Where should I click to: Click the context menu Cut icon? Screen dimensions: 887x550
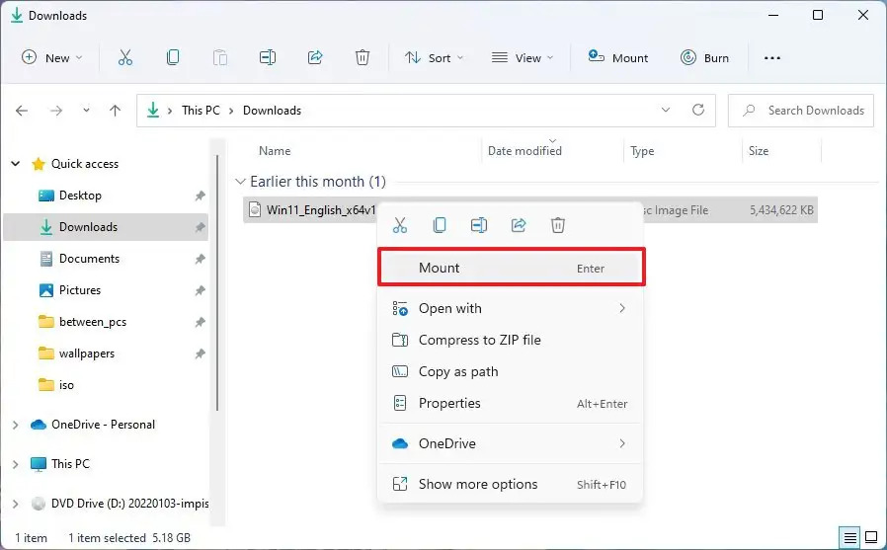coord(400,225)
